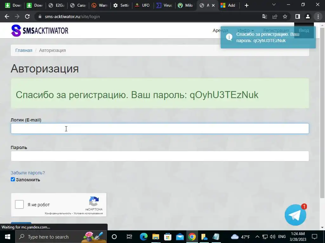This screenshot has width=325, height=243.
Task: Open Cortana circle icon in taskbar
Action: point(114,237)
